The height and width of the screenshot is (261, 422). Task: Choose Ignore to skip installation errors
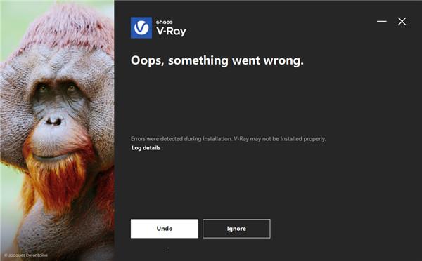236,229
